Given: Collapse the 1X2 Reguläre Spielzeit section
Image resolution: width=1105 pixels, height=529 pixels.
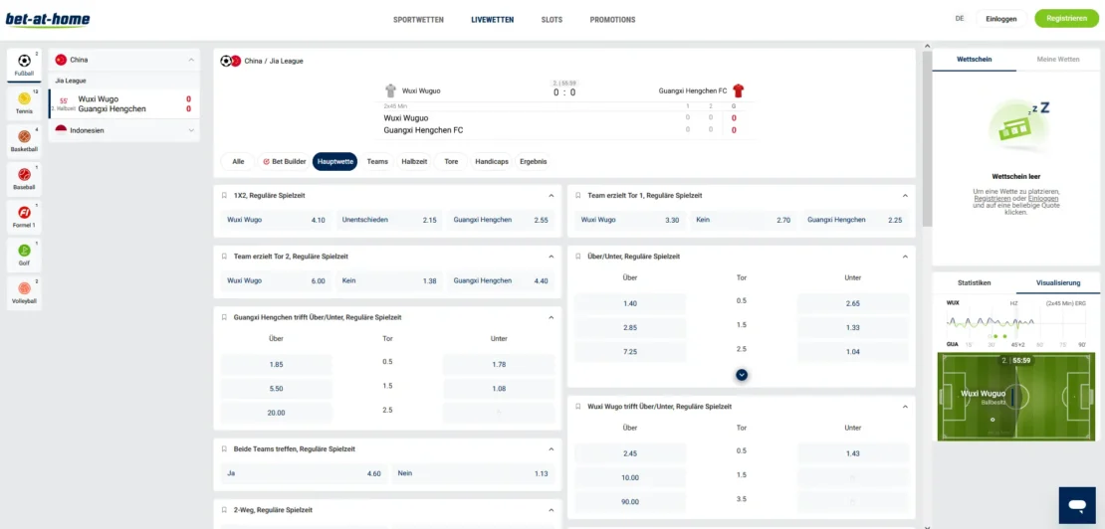Looking at the screenshot, I should [x=552, y=196].
